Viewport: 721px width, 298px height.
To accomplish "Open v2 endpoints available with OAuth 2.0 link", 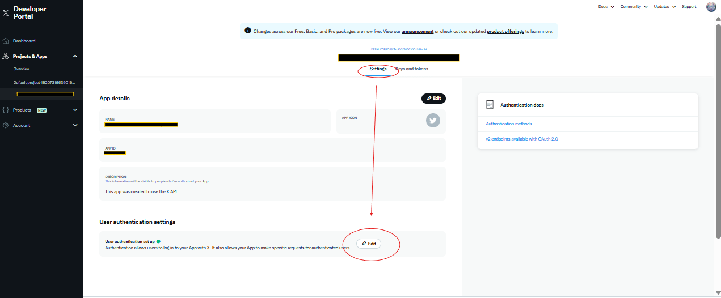I will [522, 139].
